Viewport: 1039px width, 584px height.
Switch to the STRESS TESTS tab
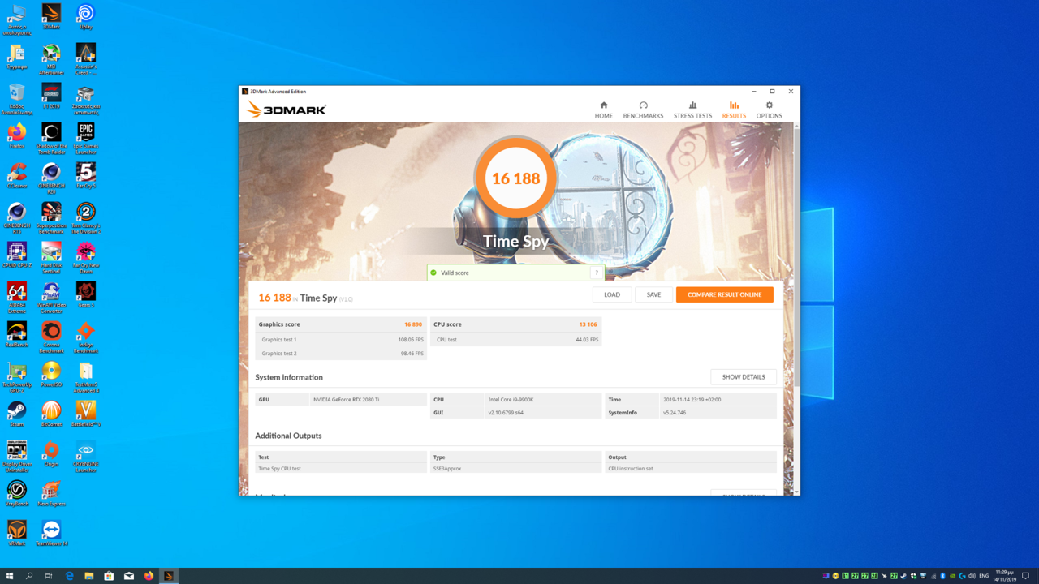pyautogui.click(x=692, y=109)
